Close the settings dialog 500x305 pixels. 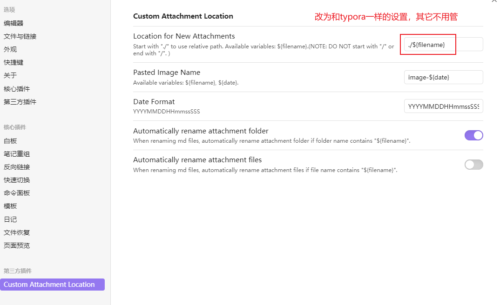click(494, 1)
